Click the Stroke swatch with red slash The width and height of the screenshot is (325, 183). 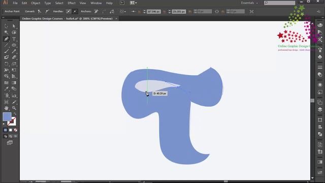pyautogui.click(x=13, y=123)
